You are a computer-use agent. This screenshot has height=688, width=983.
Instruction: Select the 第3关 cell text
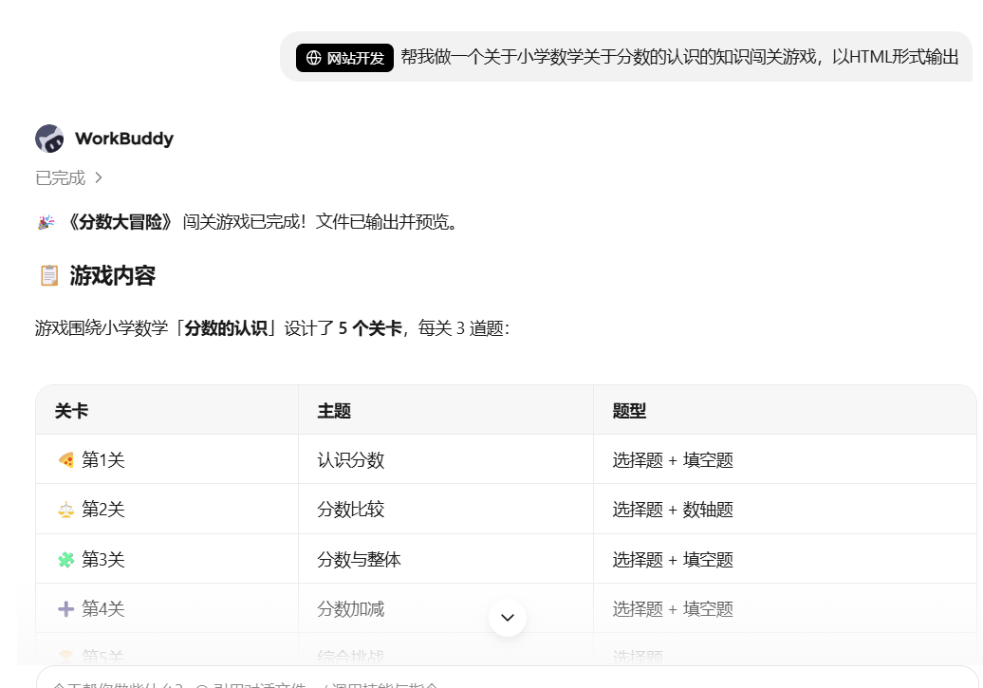pos(103,560)
